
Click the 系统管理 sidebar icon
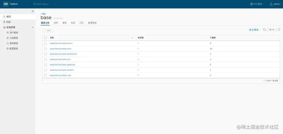point(4,27)
